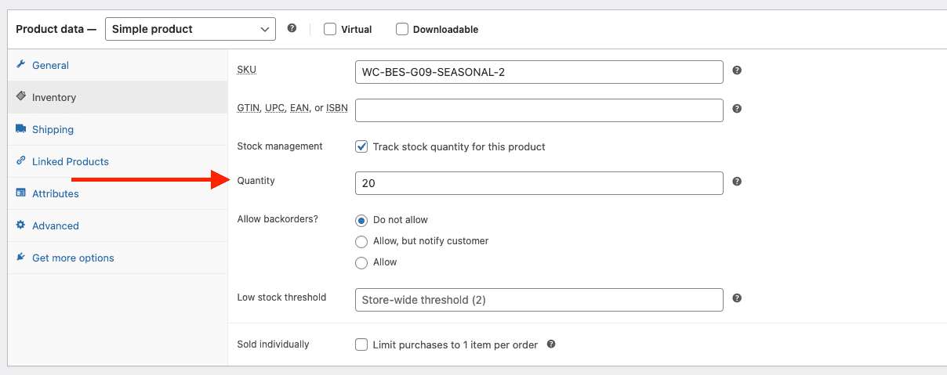Switch to the General tab
Image resolution: width=947 pixels, height=375 pixels.
[x=118, y=65]
